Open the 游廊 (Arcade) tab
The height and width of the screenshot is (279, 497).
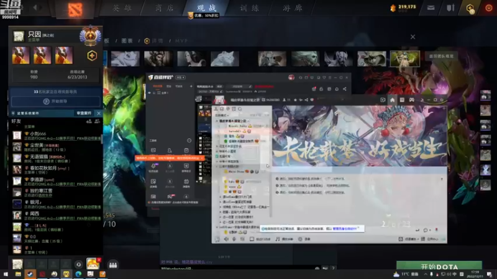point(292,8)
